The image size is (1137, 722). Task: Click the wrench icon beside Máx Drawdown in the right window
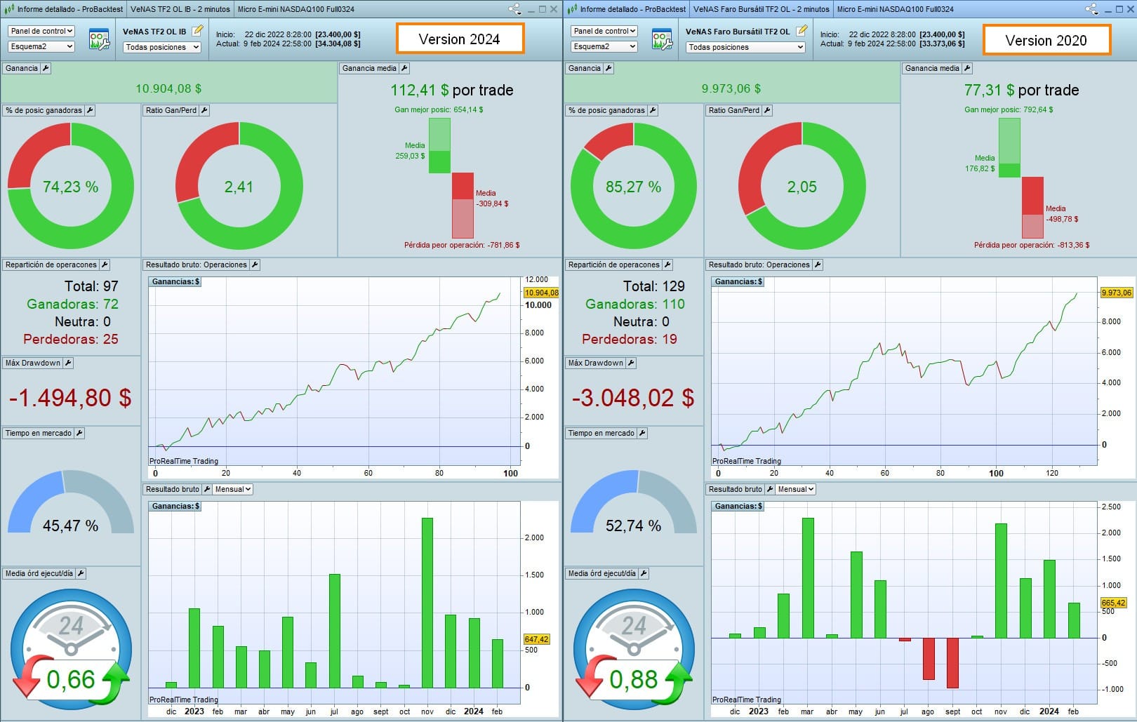pyautogui.click(x=631, y=363)
